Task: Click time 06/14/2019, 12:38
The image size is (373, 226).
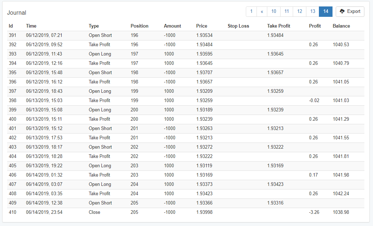Action: coord(44,203)
